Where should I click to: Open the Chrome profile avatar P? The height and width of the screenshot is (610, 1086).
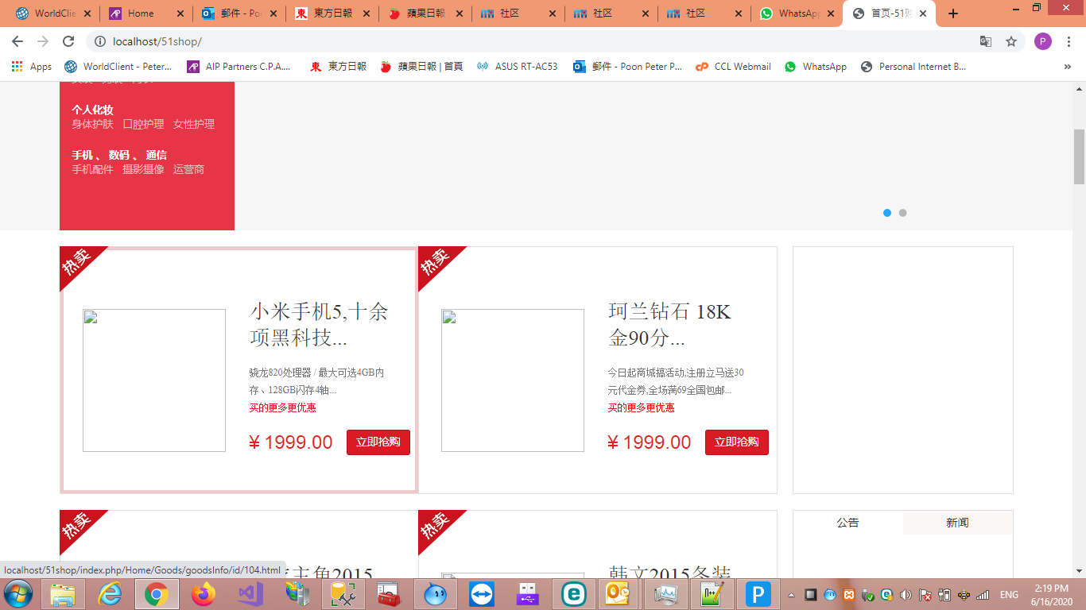1043,41
